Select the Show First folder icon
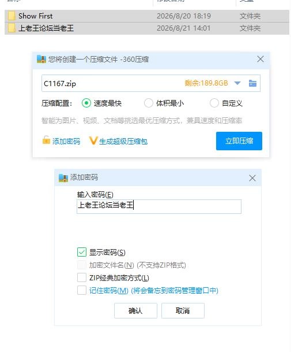The height and width of the screenshot is (352, 302). pos(12,16)
